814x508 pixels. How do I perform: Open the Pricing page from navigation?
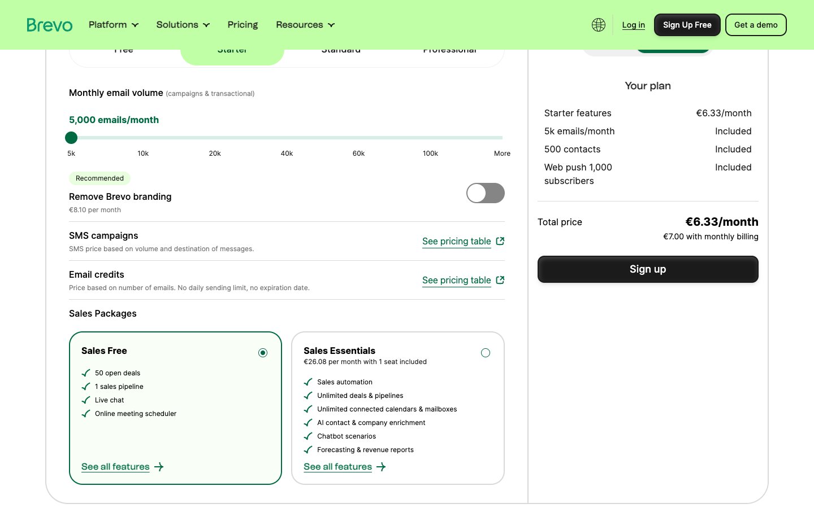243,25
